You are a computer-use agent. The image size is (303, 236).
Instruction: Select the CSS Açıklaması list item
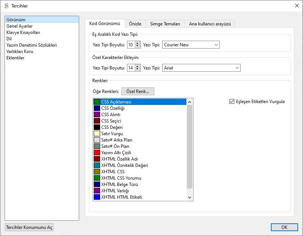[x=140, y=102]
